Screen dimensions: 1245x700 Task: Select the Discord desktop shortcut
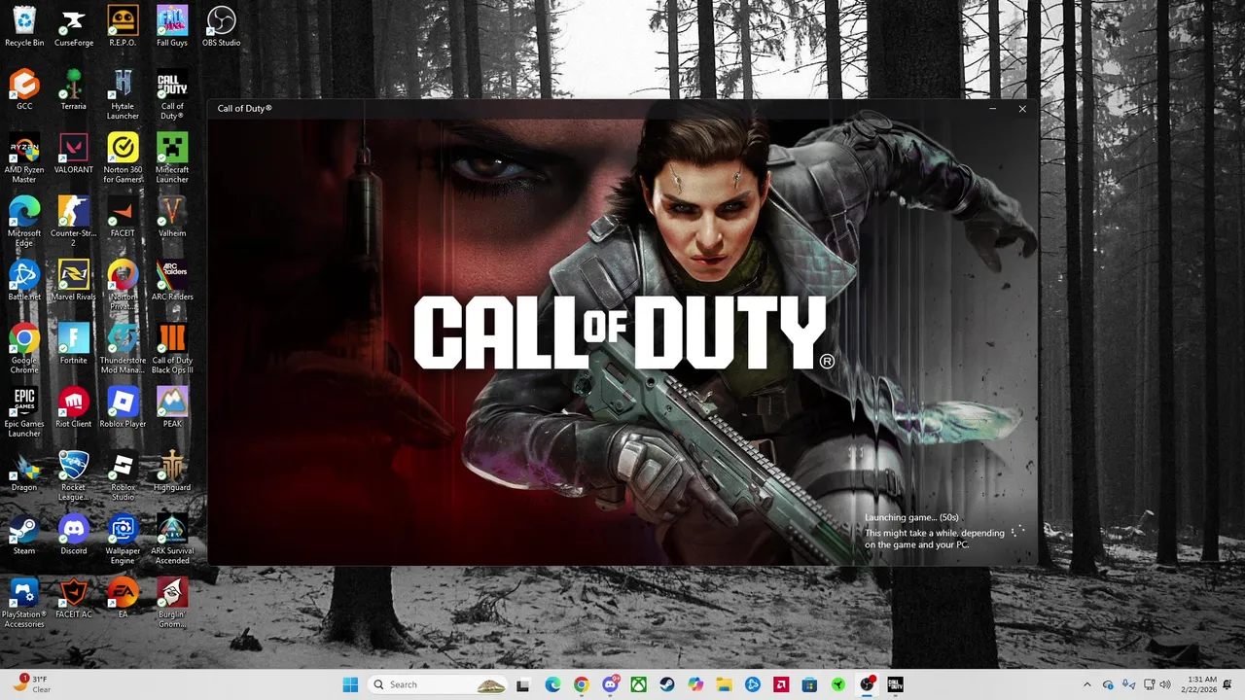coord(73,535)
